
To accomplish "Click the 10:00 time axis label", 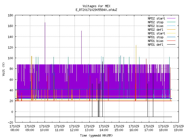I will pyautogui.click(x=44, y=130).
